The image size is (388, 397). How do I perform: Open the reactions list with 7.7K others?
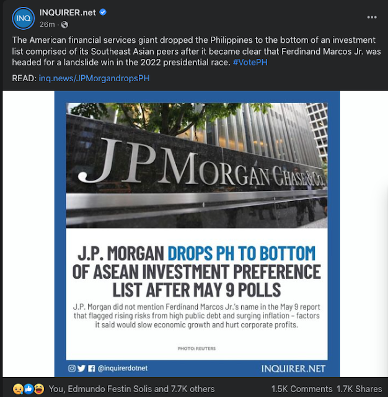[x=131, y=389]
